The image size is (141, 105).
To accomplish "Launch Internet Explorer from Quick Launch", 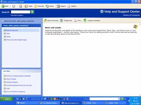I will [x=42, y=99].
